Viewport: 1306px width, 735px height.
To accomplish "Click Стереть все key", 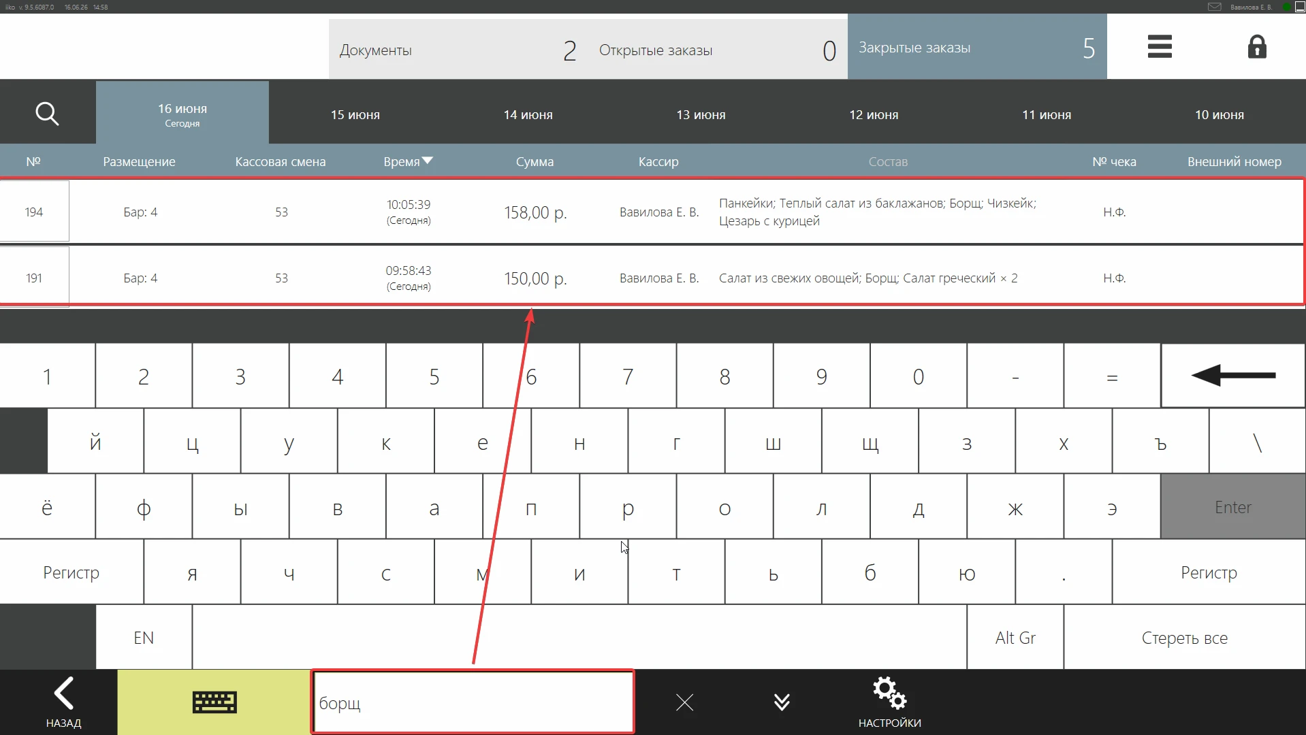I will [x=1184, y=638].
